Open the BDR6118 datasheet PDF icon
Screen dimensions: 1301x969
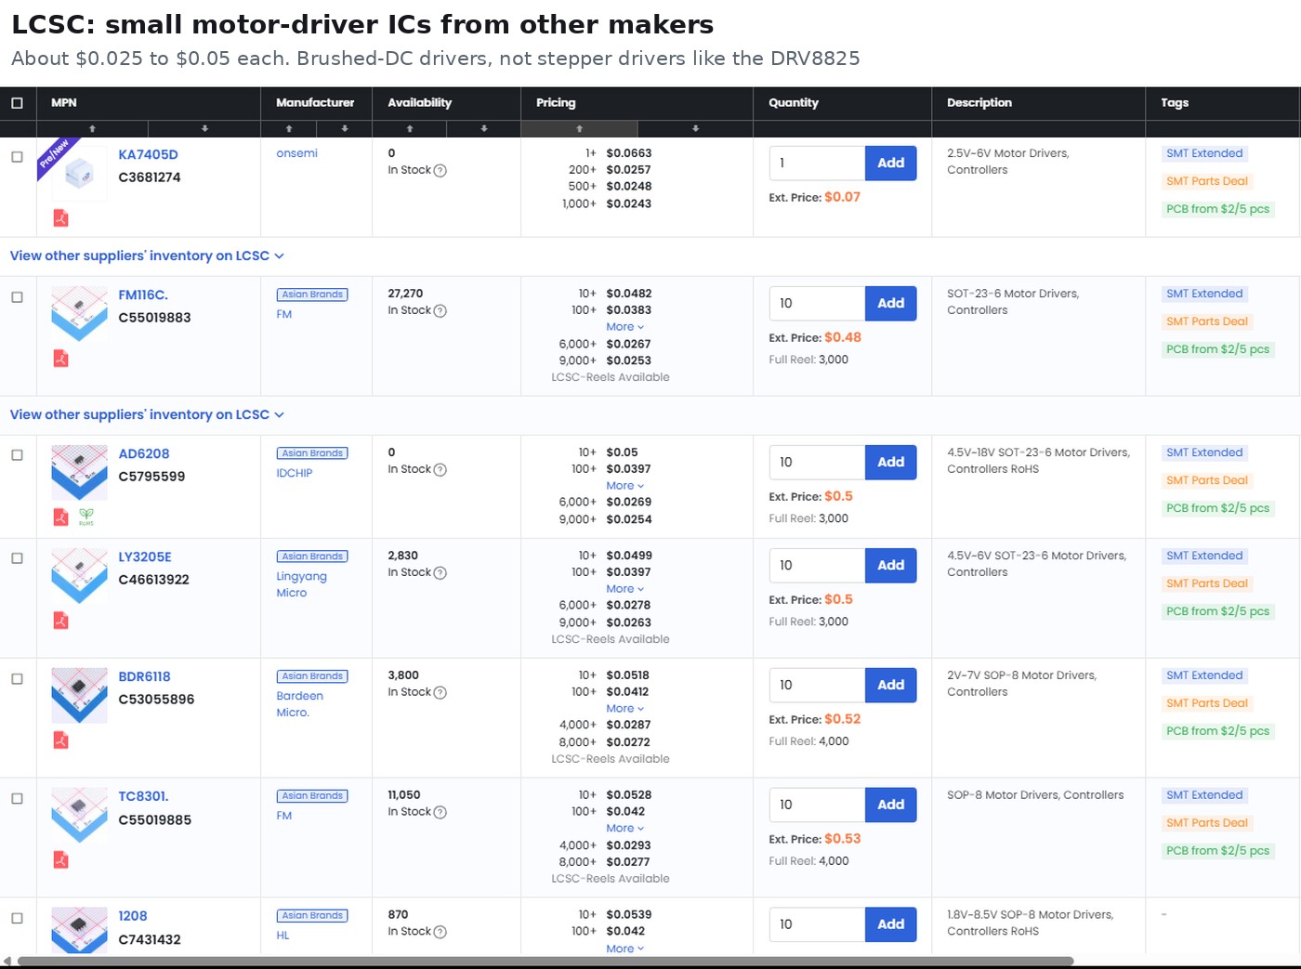[60, 740]
